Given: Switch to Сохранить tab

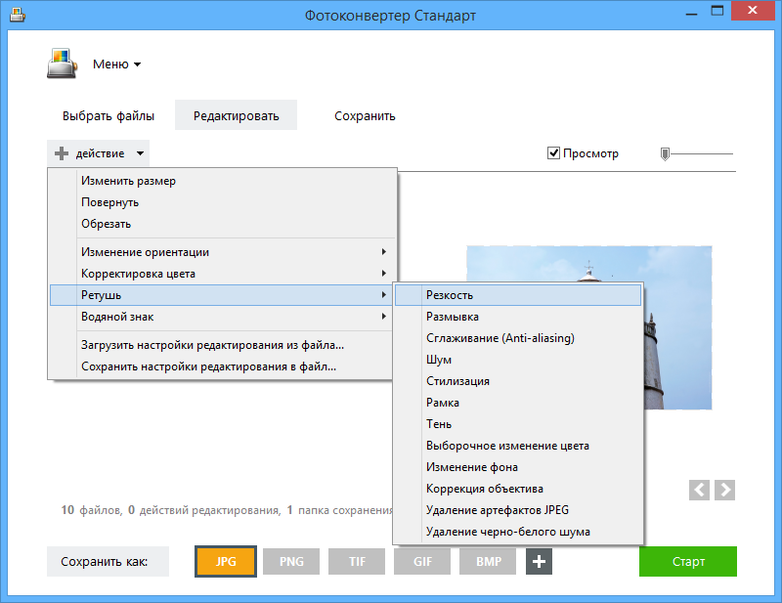Looking at the screenshot, I should tap(365, 115).
